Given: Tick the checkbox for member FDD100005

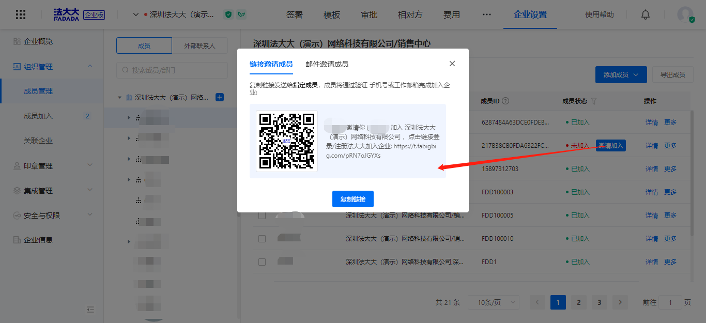Looking at the screenshot, I should click(x=262, y=216).
